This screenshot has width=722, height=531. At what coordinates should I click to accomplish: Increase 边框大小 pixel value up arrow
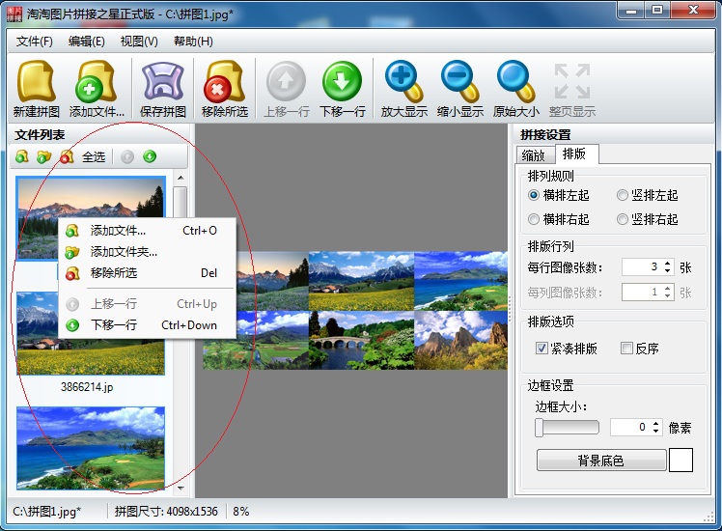click(x=656, y=423)
